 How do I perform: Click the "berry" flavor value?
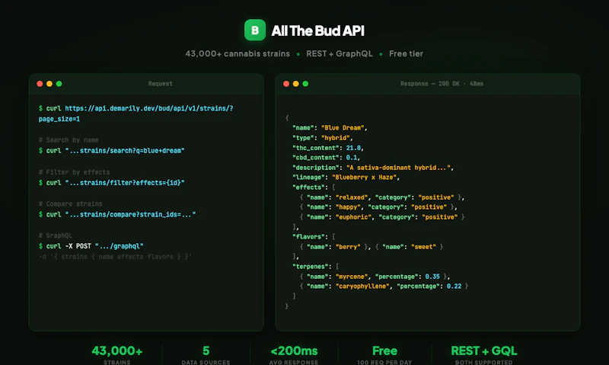point(348,247)
